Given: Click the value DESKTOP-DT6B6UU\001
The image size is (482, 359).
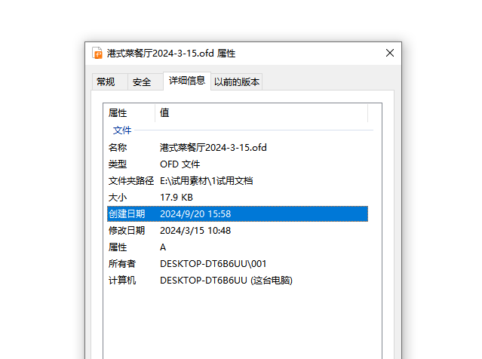Looking at the screenshot, I should pyautogui.click(x=213, y=264).
